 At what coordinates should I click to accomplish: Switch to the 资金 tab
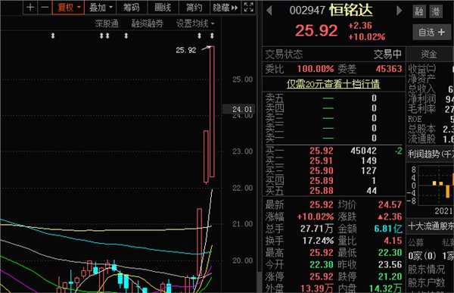click(429, 55)
